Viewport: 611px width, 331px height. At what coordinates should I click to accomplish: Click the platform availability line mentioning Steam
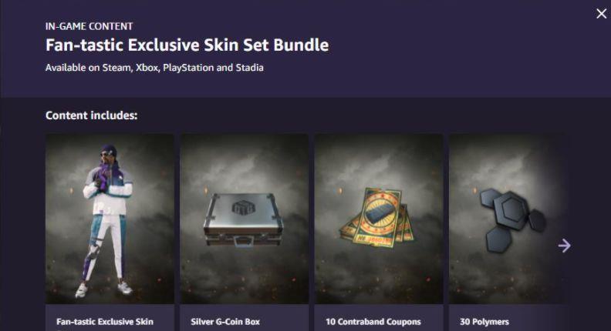coord(154,68)
